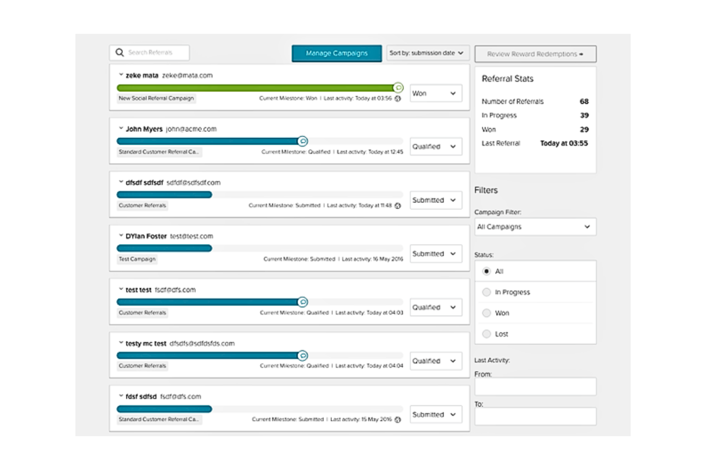Collapse the zeke mata referral row
The width and height of the screenshot is (706, 470).
coord(121,75)
